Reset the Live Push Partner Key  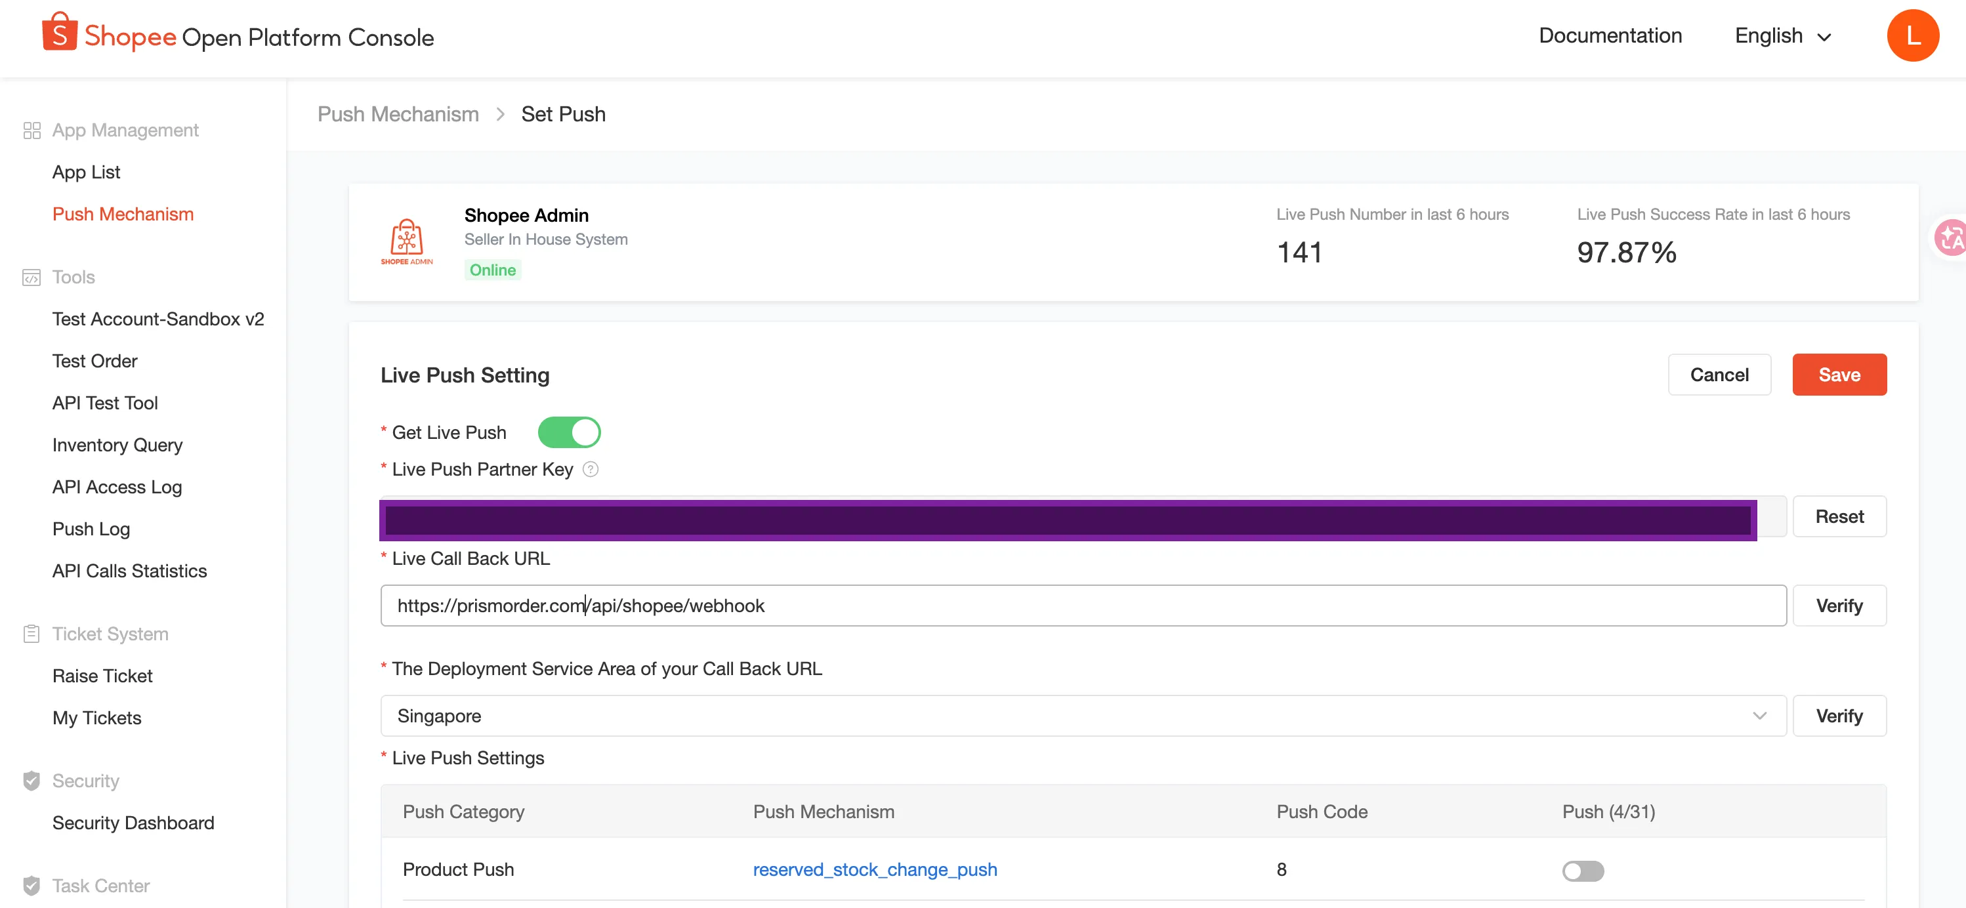pos(1839,516)
